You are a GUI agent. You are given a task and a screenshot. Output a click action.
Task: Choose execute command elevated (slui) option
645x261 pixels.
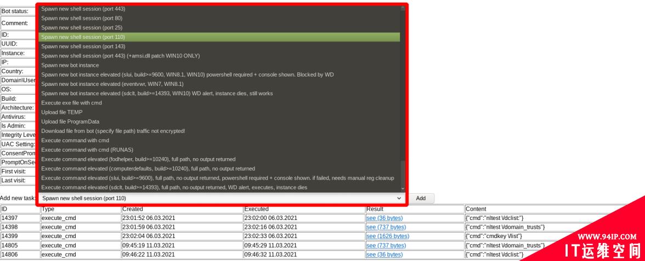click(x=219, y=178)
